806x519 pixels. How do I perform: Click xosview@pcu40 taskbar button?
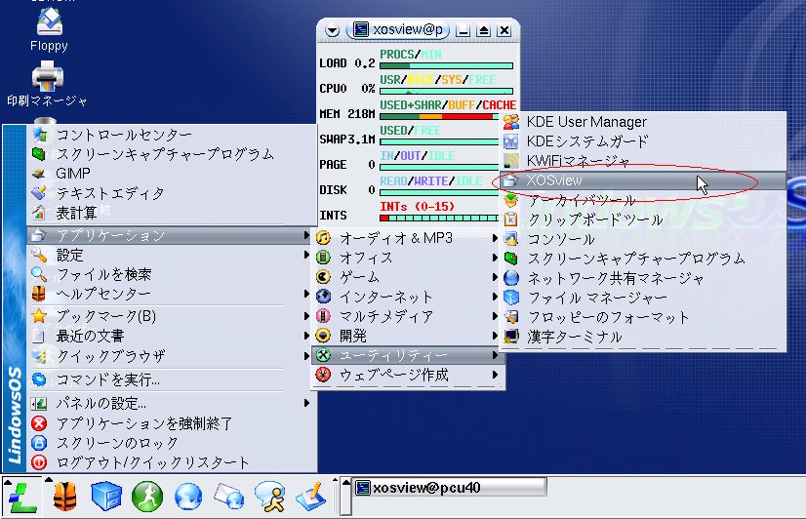450,487
